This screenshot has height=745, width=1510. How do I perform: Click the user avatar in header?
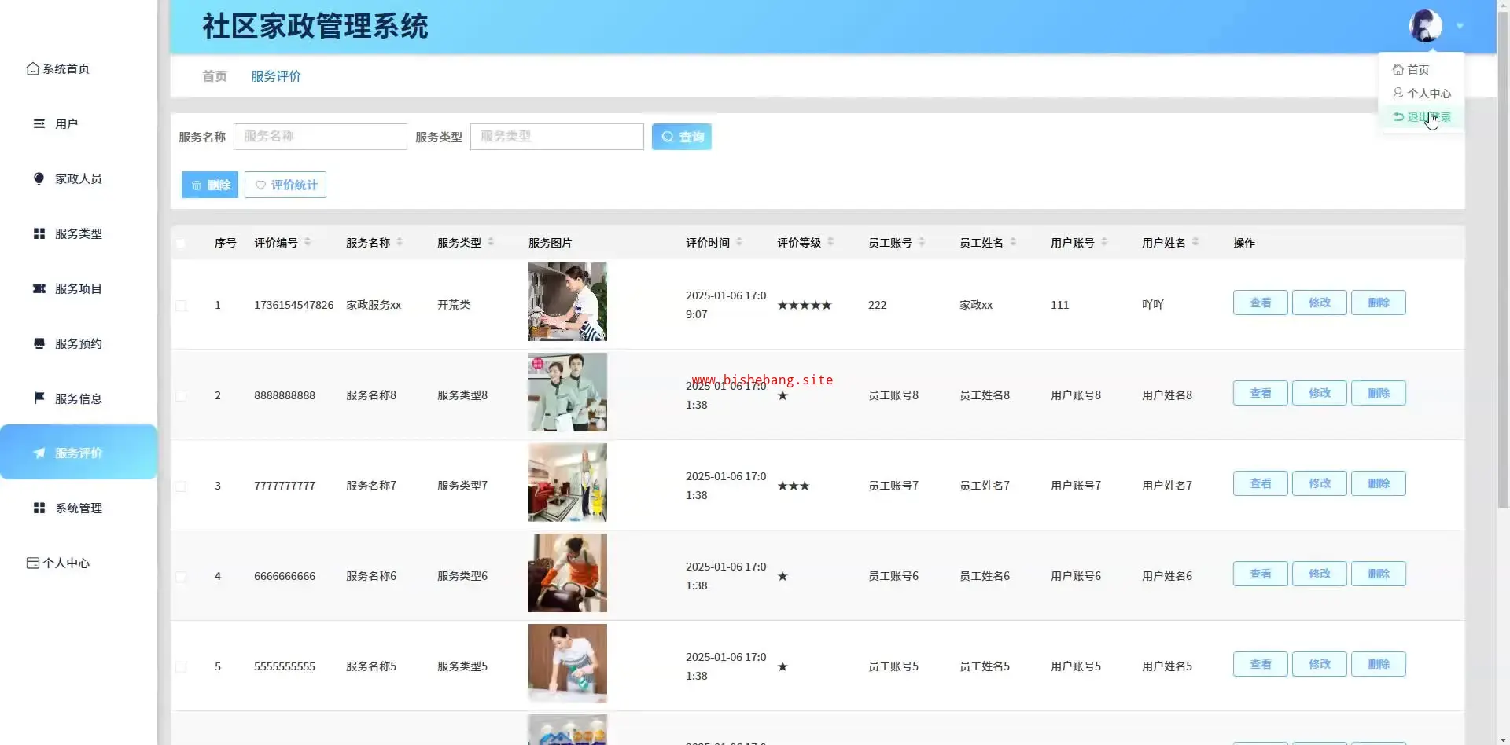(x=1425, y=26)
